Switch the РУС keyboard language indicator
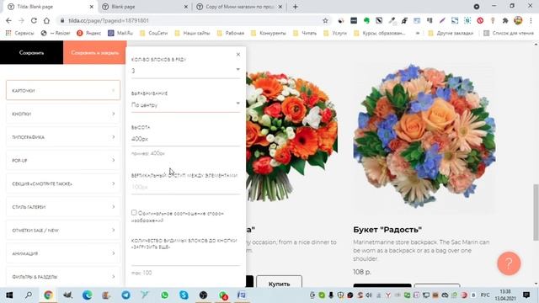The height and width of the screenshot is (303, 539). coord(485,295)
